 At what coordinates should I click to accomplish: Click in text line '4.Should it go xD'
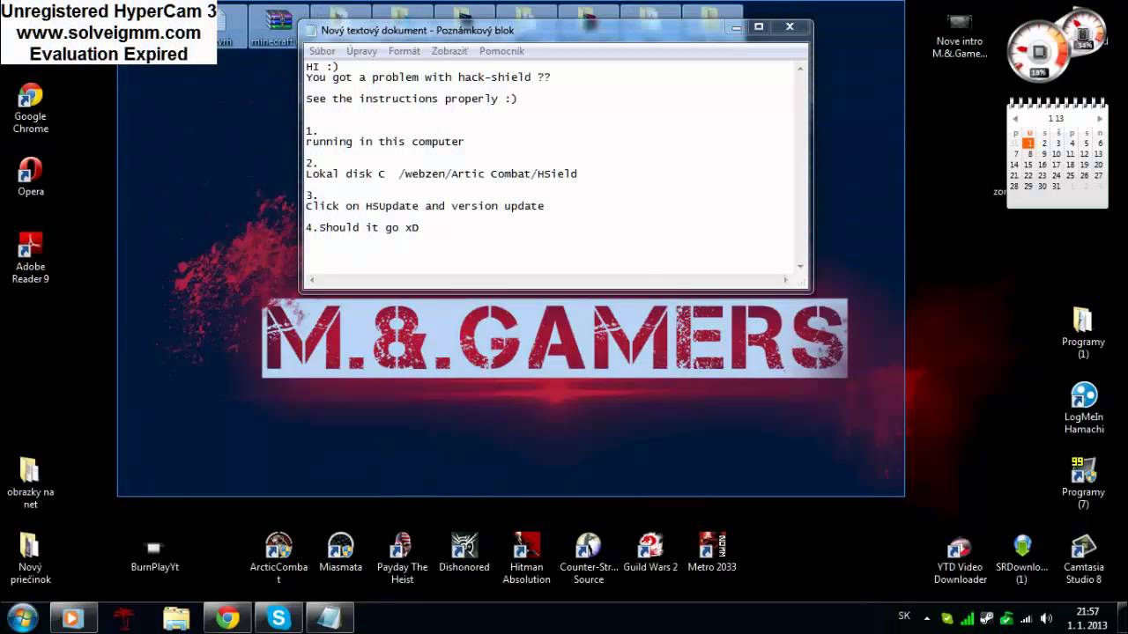[362, 227]
